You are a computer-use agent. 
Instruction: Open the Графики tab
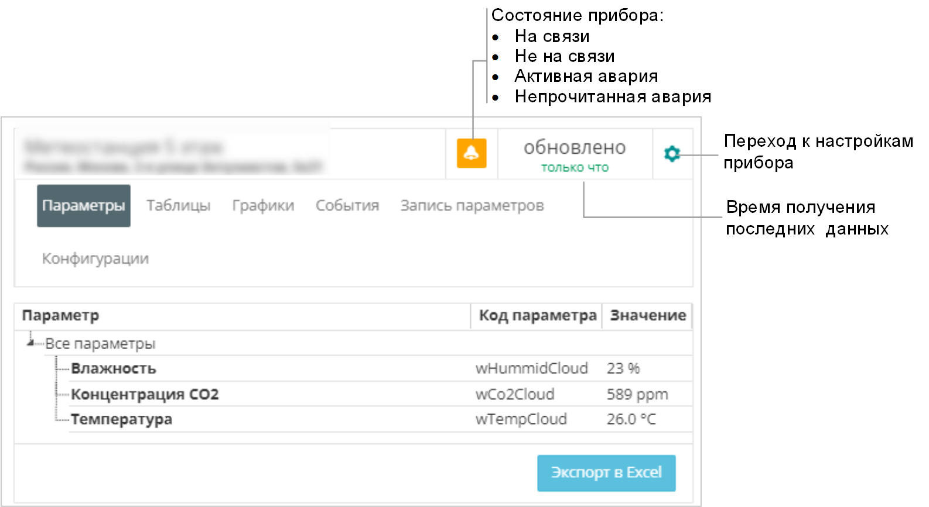[263, 206]
